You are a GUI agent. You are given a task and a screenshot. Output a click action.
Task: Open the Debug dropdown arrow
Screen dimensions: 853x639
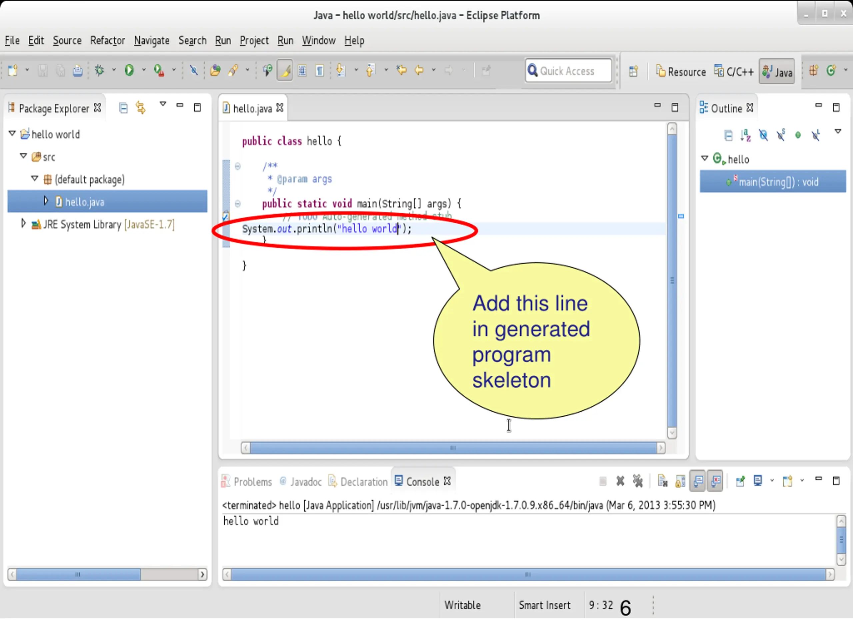click(x=114, y=71)
